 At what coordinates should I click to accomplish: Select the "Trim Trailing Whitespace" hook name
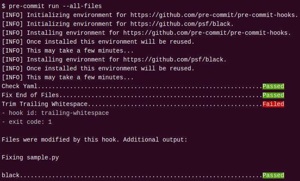pos(45,104)
